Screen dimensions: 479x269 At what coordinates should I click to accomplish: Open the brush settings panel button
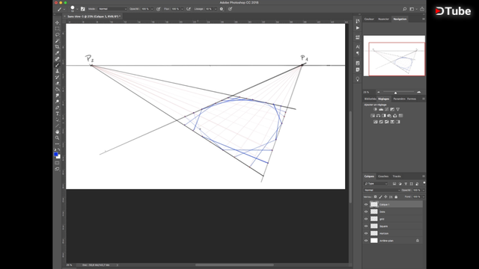click(x=83, y=9)
